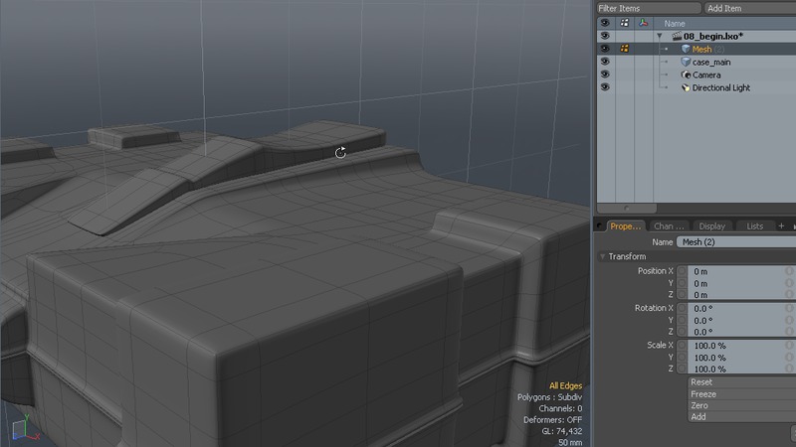This screenshot has width=796, height=447.
Task: Click the Camera item icon
Action: pyautogui.click(x=686, y=75)
